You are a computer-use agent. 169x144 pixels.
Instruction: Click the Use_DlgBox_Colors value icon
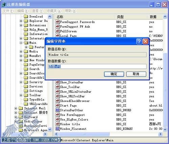pos(57,119)
